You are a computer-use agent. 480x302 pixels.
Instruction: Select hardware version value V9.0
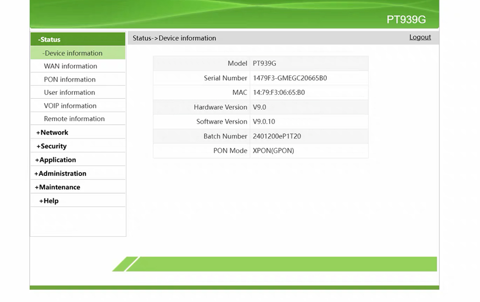click(x=259, y=107)
